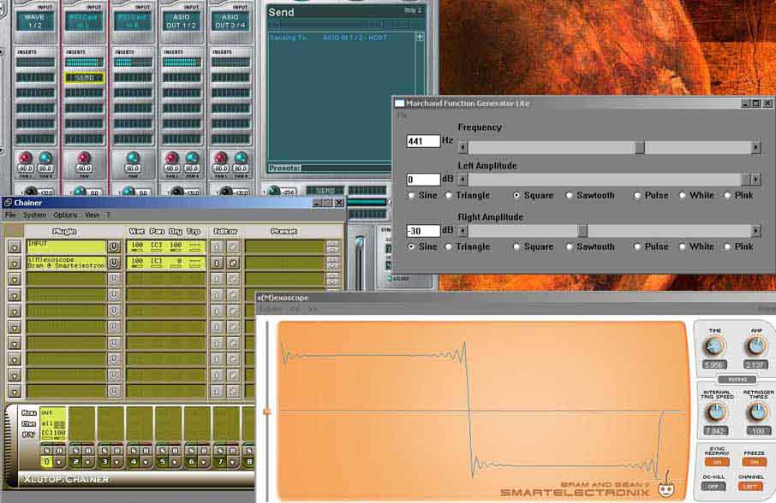Click B button above chain slot 3

[117, 450]
